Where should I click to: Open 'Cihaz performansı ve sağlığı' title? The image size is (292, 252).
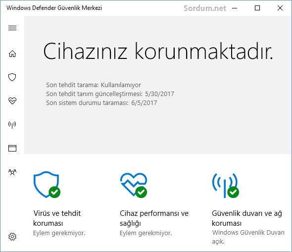click(154, 218)
